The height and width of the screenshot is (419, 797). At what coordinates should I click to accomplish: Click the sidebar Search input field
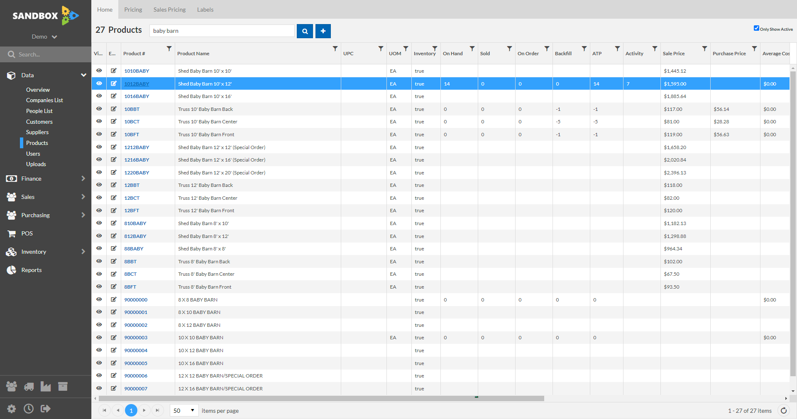pyautogui.click(x=46, y=54)
